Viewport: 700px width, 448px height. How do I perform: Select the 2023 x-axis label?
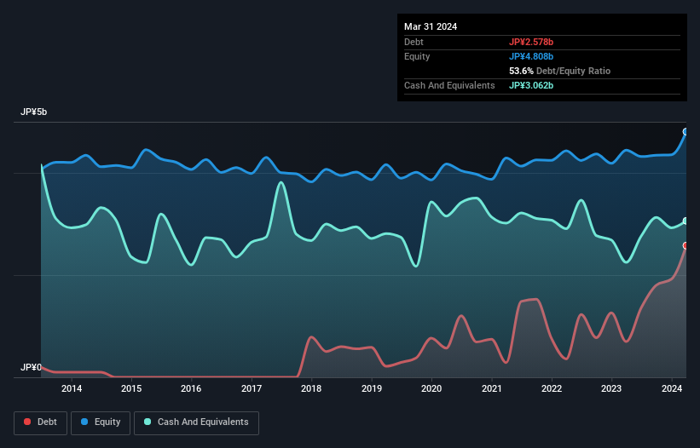[x=611, y=388]
